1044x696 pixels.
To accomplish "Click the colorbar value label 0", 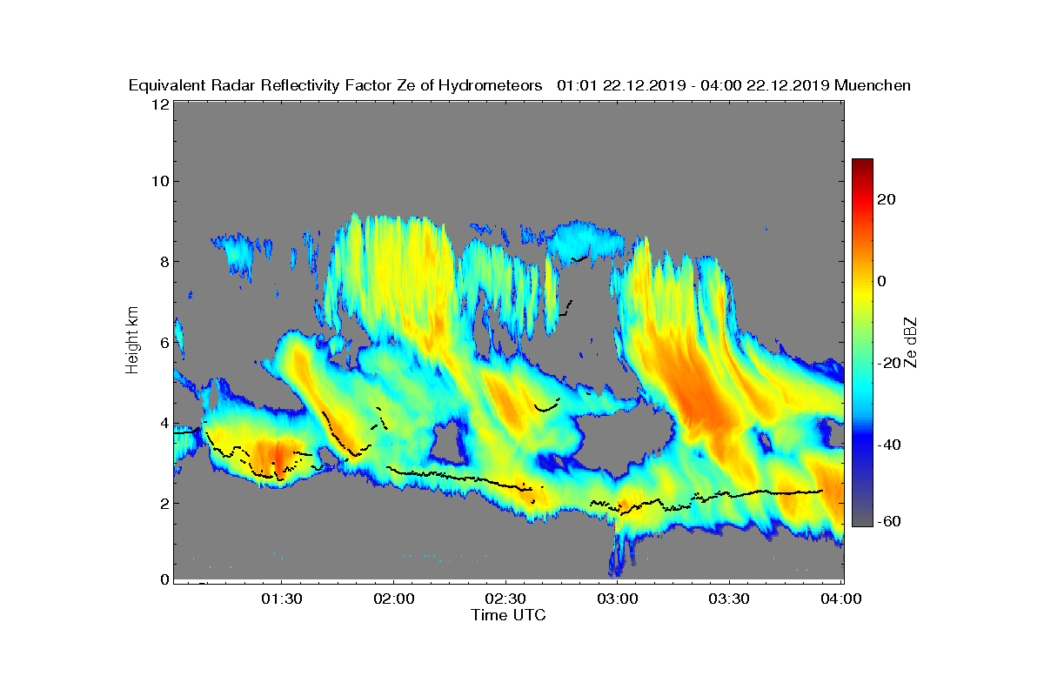I will [x=883, y=281].
